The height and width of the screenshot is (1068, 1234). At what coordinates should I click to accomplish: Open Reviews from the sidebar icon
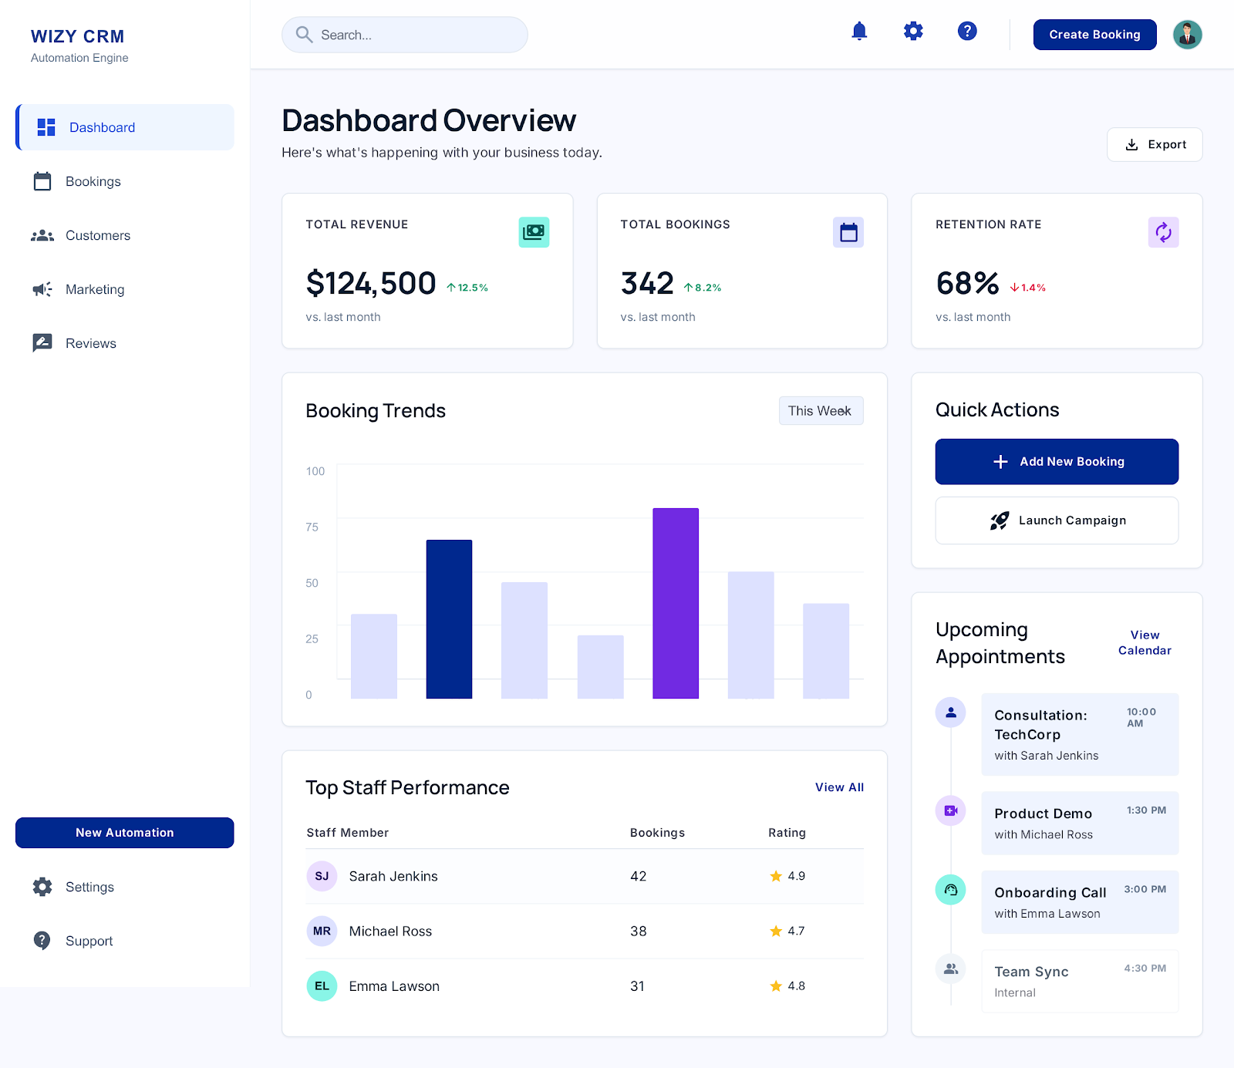pyautogui.click(x=44, y=343)
